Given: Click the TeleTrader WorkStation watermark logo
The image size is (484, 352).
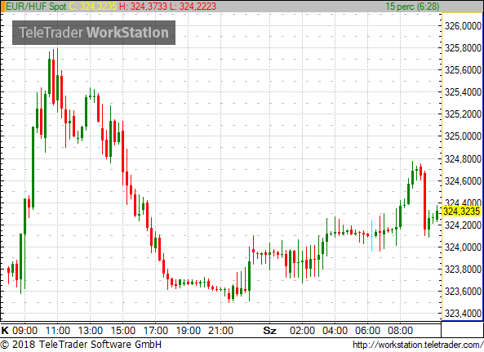Looking at the screenshot, I should (x=94, y=33).
